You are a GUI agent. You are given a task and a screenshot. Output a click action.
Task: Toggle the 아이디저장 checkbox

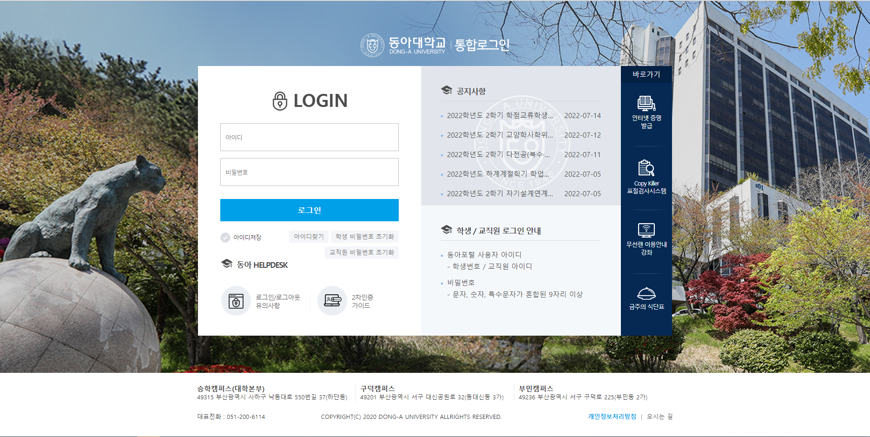click(x=225, y=238)
